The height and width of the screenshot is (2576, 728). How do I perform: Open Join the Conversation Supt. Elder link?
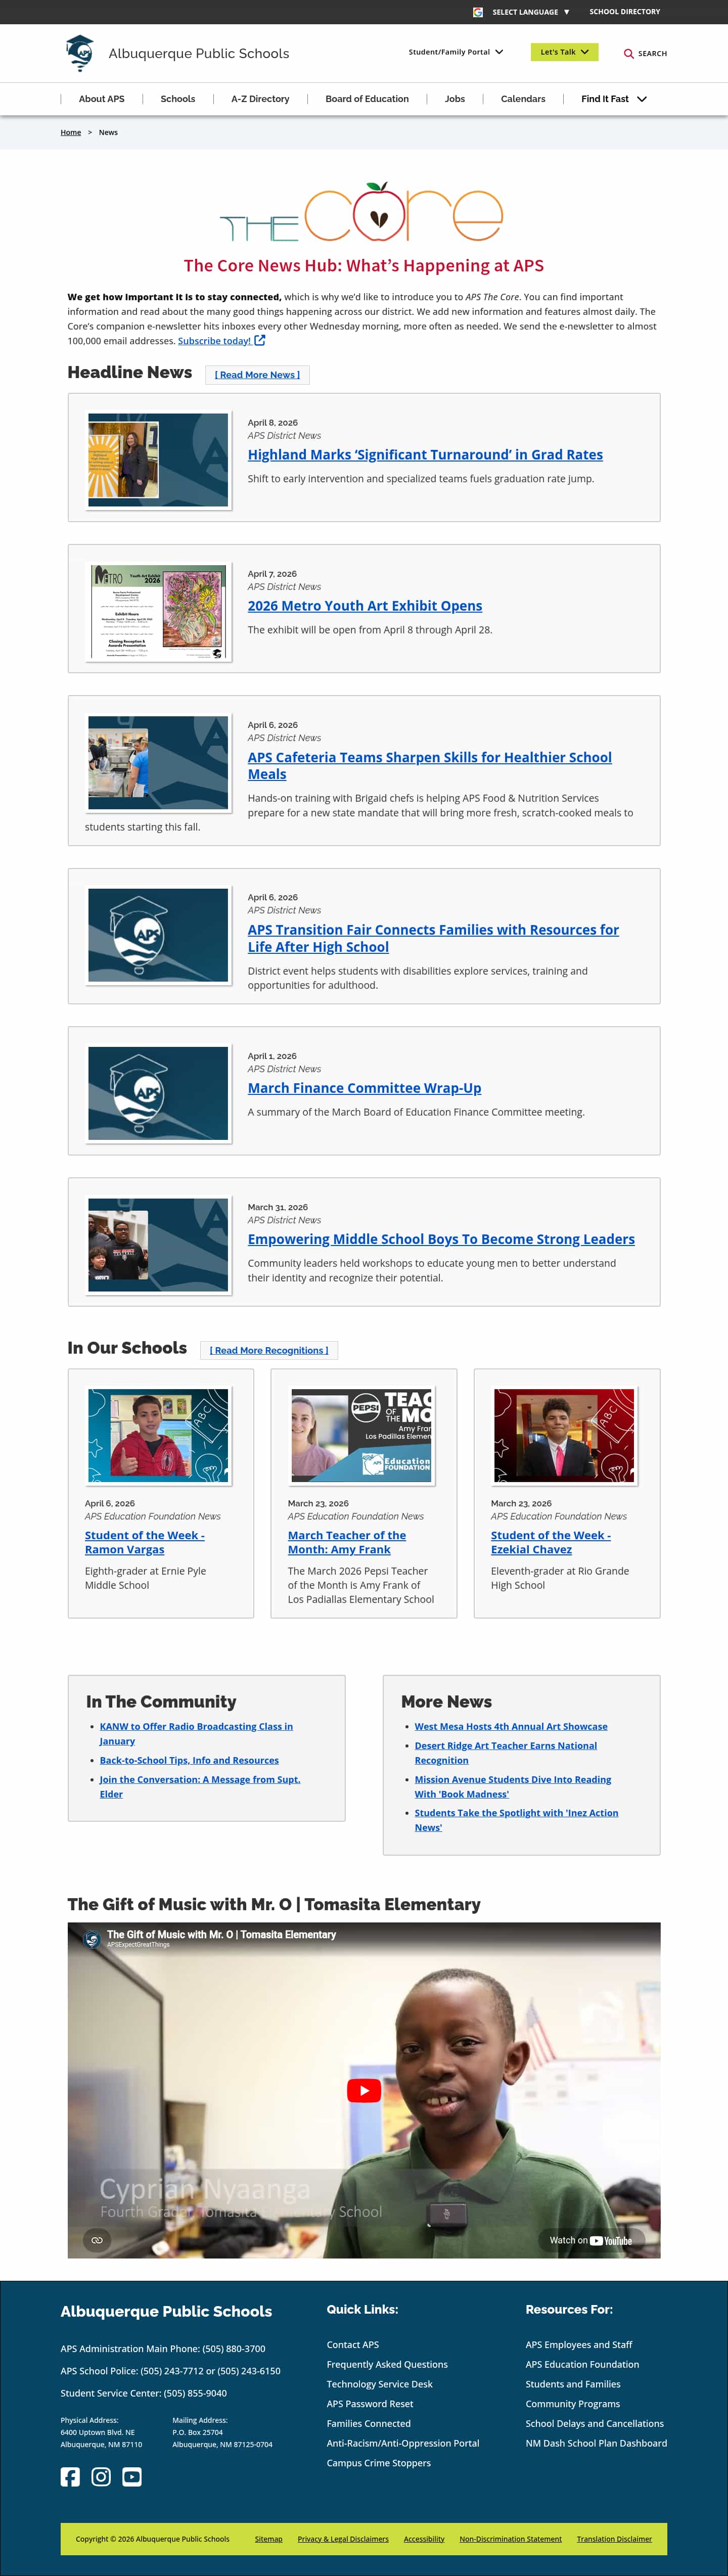200,1786
